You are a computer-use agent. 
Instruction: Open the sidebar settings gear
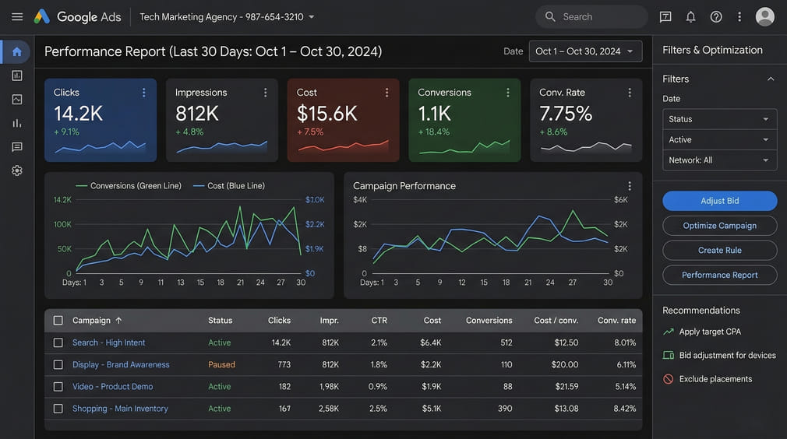pyautogui.click(x=17, y=170)
